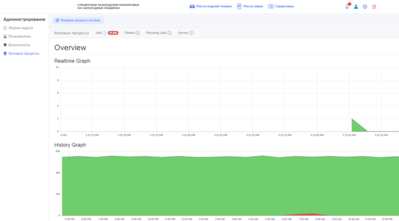399x221 pixels.
Task: Click the History Graph heading
Action: (70, 145)
